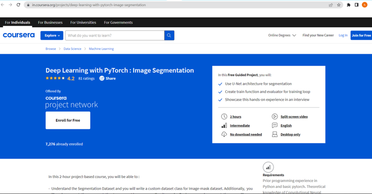
Task: Select the For Universities tab
Action: tap(83, 22)
